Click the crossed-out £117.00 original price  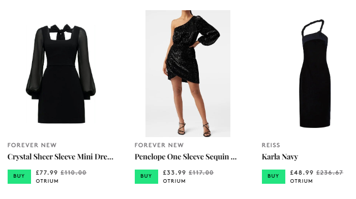(201, 173)
